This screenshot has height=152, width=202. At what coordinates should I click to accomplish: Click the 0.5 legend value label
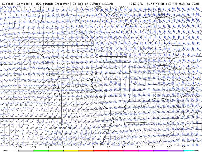pyautogui.click(x=34, y=147)
